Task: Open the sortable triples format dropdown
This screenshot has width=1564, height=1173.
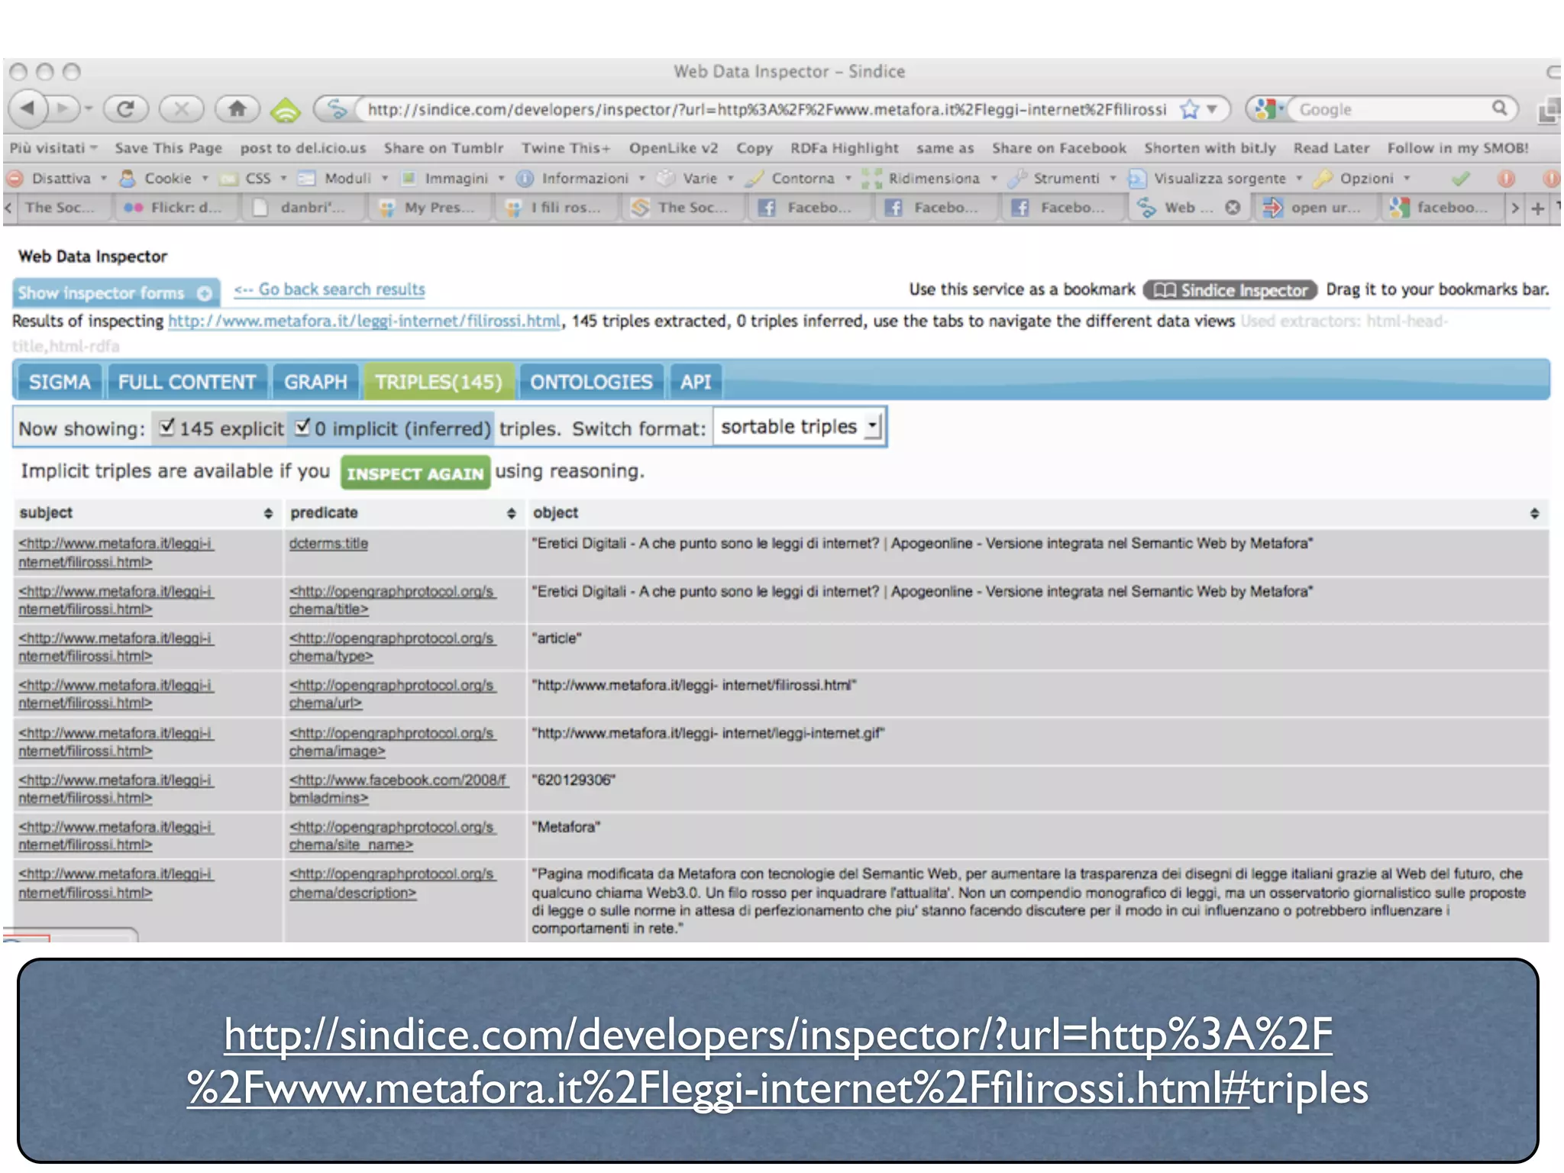Action: [799, 427]
